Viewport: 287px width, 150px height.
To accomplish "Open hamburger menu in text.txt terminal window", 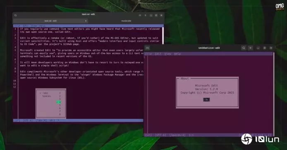I will [x=145, y=15].
